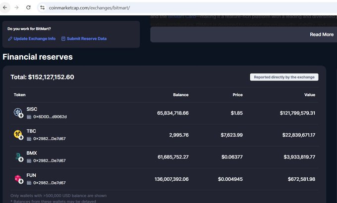Click FUN price $0.004945
This screenshot has height=203, width=337.
click(230, 179)
